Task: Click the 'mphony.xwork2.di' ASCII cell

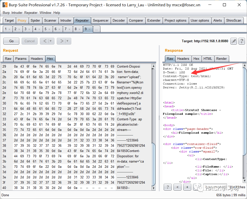Action: tap(130, 93)
